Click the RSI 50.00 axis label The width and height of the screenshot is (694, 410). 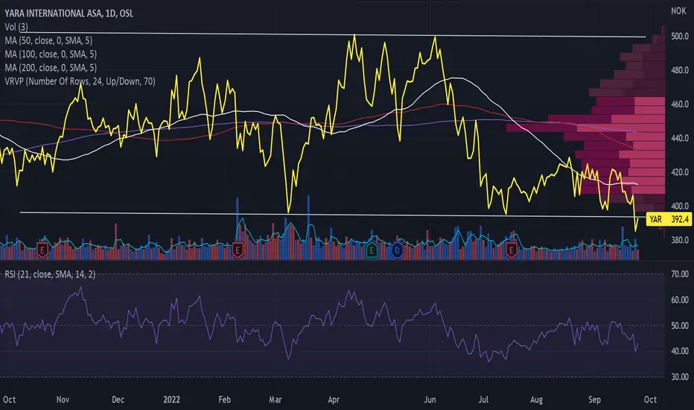click(680, 326)
